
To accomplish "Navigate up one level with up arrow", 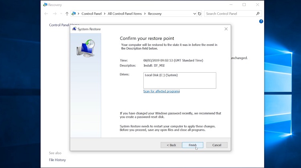I will pyautogui.click(x=67, y=14).
